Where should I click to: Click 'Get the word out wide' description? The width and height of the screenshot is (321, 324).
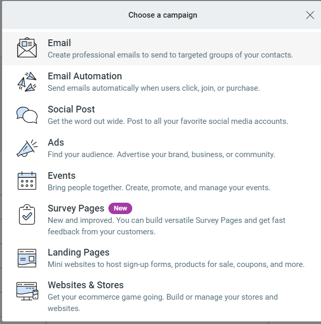168,121
